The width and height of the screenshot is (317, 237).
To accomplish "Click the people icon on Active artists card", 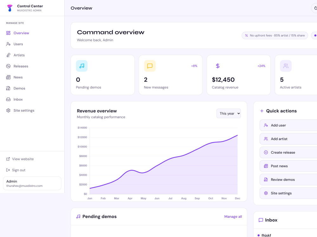I will [x=286, y=66].
